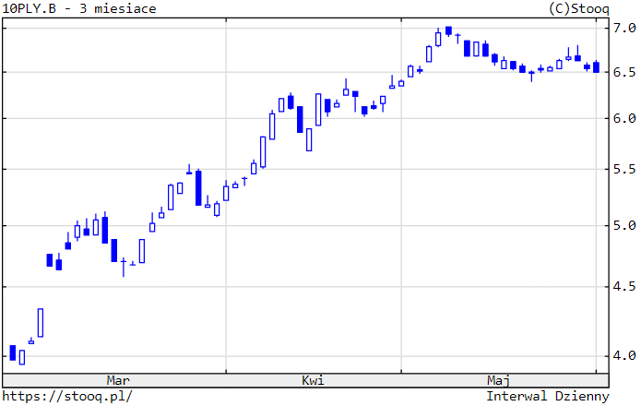Click the highest candle near 7.0
The height and width of the screenshot is (406, 641).
(x=448, y=30)
